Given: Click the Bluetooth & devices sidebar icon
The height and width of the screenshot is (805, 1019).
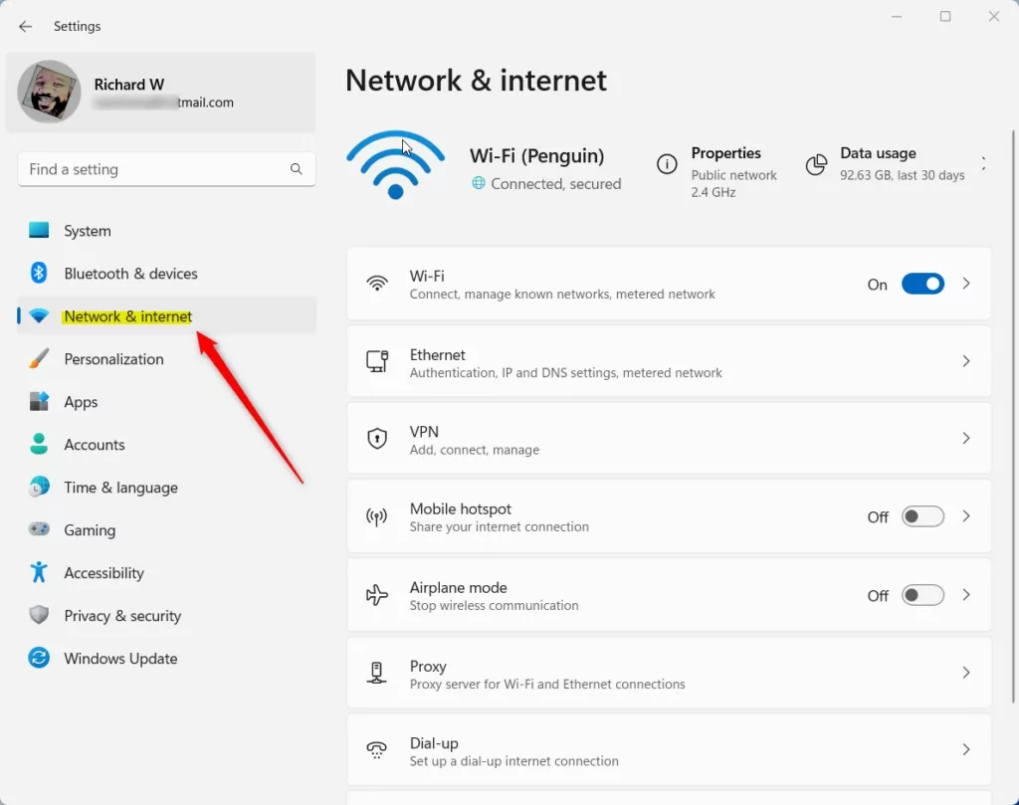Looking at the screenshot, I should pyautogui.click(x=39, y=274).
